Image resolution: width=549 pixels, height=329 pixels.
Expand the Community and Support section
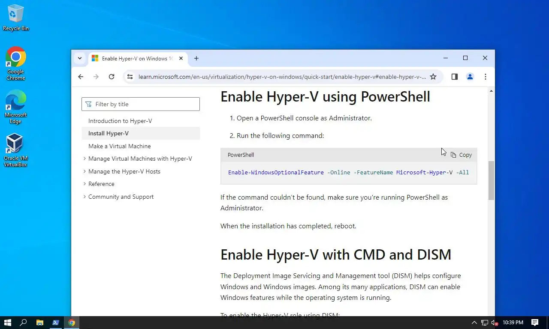(121, 197)
